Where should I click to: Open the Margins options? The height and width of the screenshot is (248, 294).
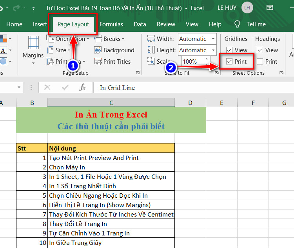[33, 50]
